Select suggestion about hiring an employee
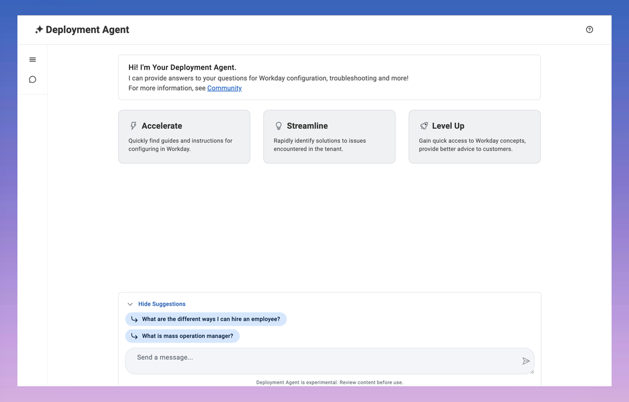Image resolution: width=629 pixels, height=402 pixels. coord(206,319)
